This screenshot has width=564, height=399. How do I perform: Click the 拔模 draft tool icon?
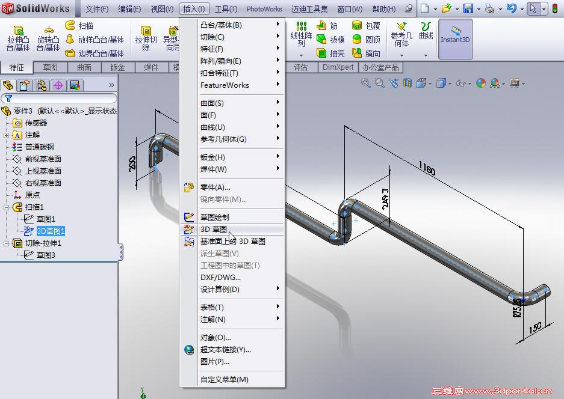click(321, 39)
